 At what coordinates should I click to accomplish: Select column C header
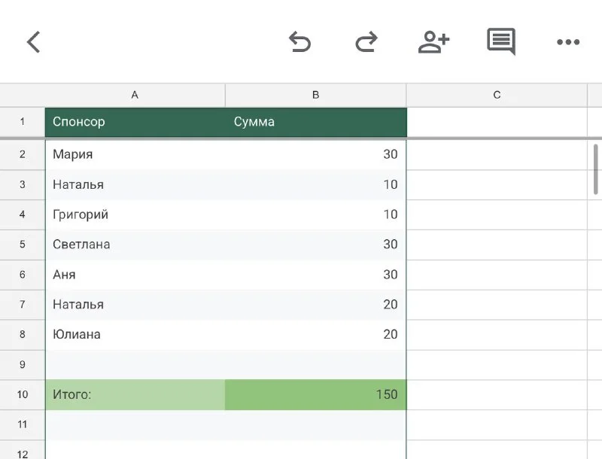[x=497, y=95]
